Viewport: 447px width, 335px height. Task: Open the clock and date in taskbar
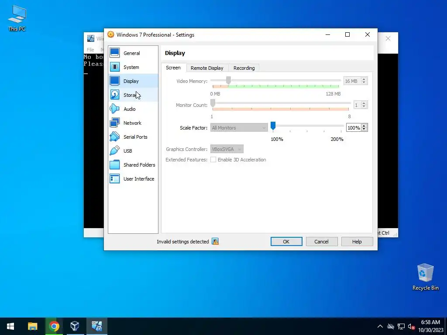[431, 326]
